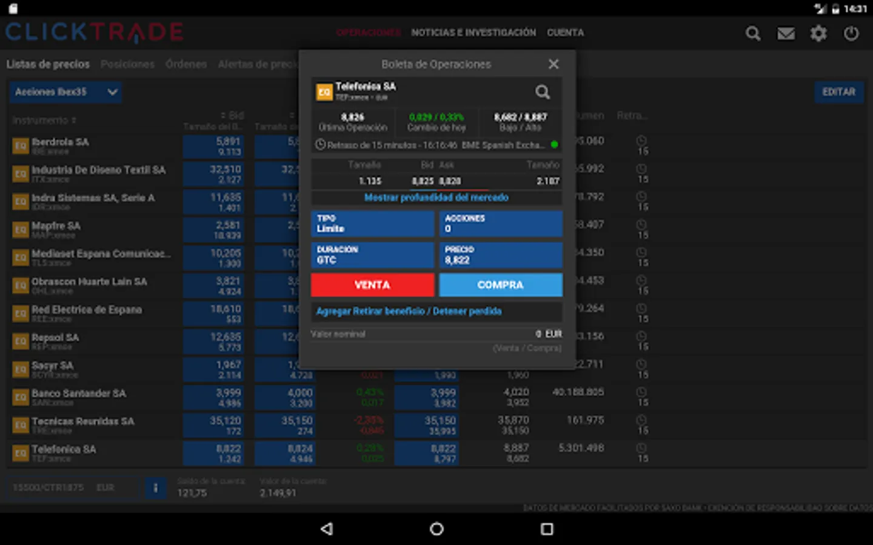Tap the red VENTA button
The image size is (873, 545).
pos(373,285)
